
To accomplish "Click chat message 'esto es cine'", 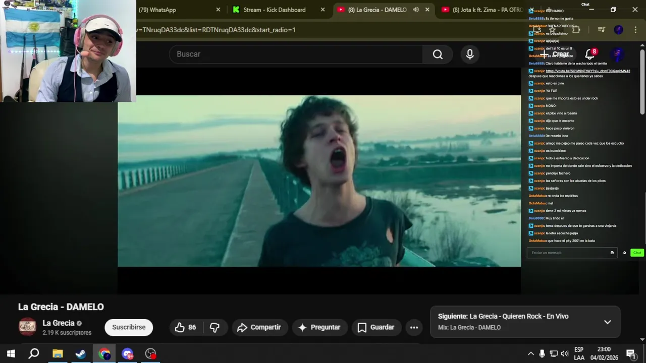I will (555, 83).
